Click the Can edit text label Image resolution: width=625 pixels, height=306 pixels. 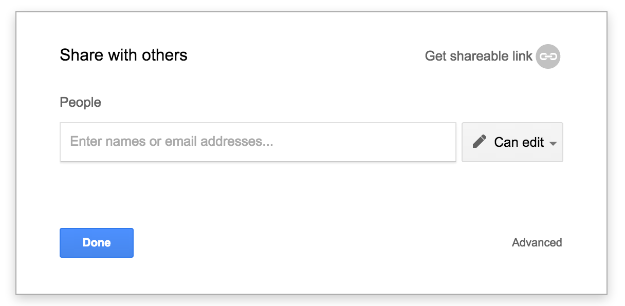click(x=519, y=142)
